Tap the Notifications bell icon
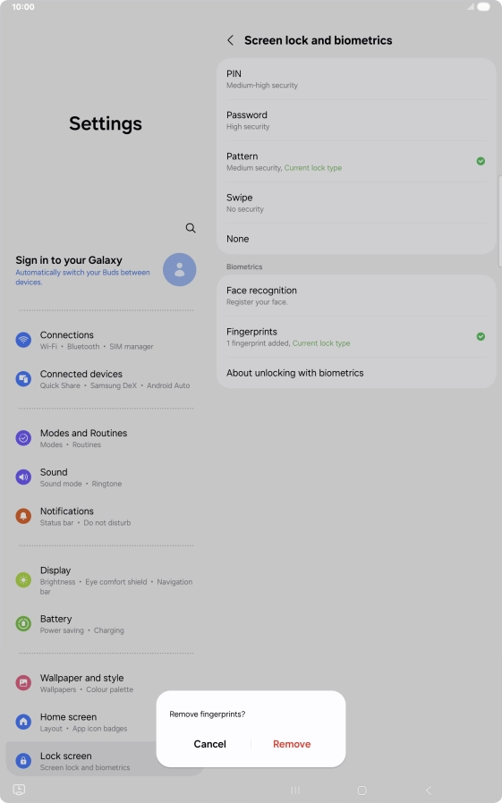 click(23, 516)
